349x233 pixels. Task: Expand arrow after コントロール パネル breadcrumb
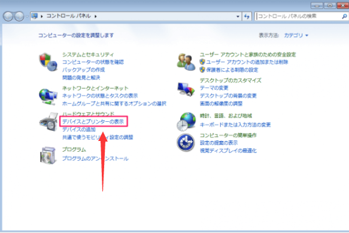[x=96, y=16]
